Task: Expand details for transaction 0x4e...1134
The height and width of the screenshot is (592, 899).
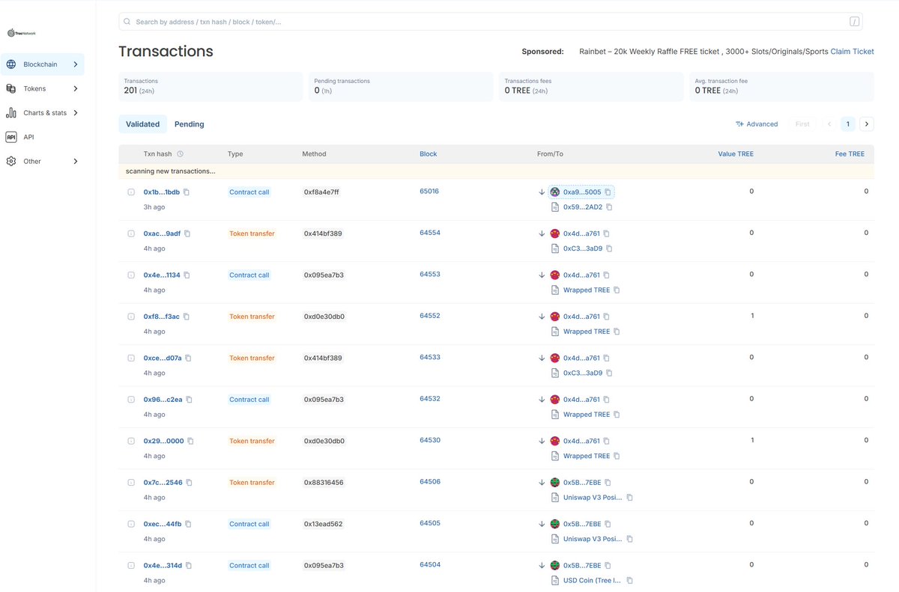Action: [131, 275]
